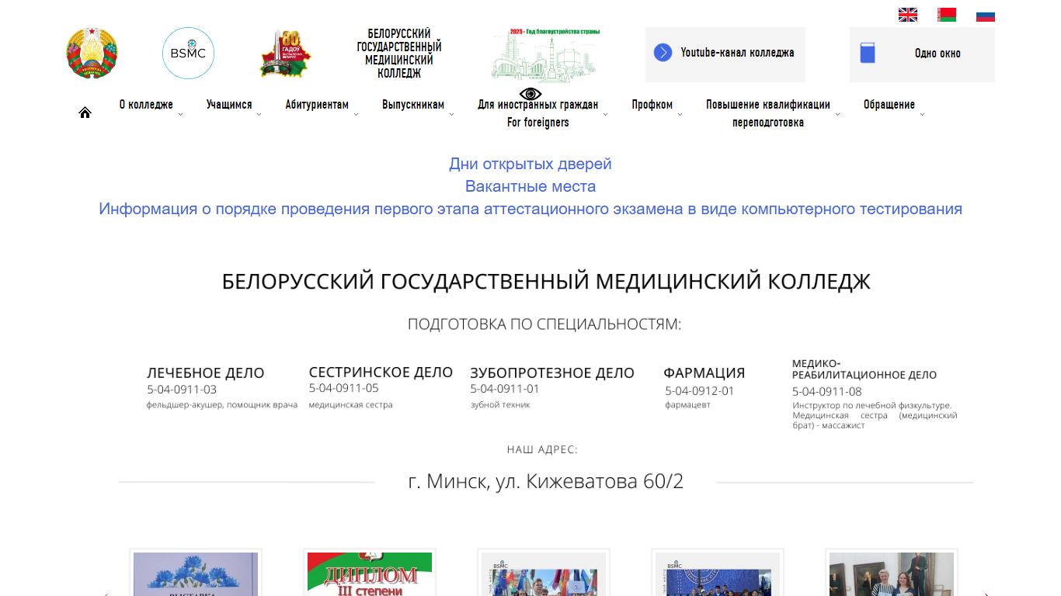The image size is (1061, 596).
Task: Open the Диплом III степени thumbnail
Action: [x=370, y=573]
